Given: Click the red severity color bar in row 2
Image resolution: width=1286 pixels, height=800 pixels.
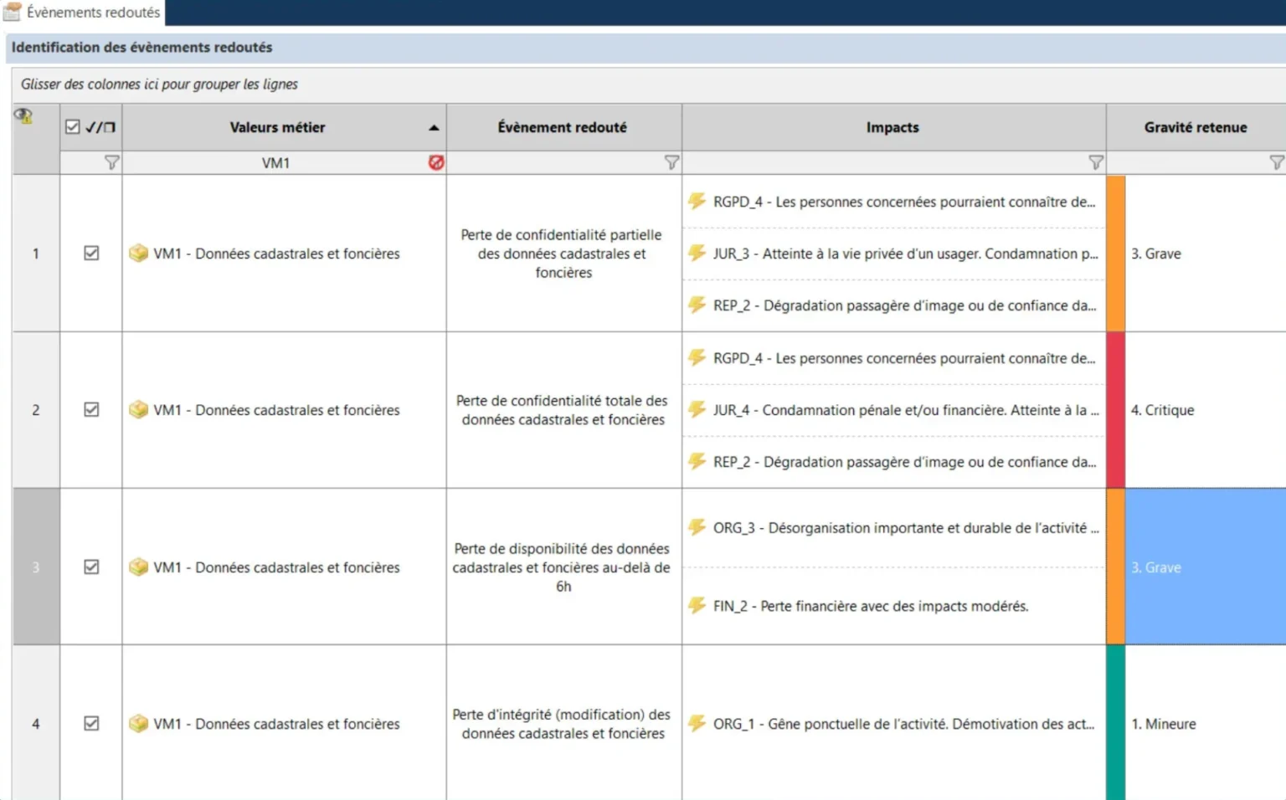Looking at the screenshot, I should (1115, 410).
